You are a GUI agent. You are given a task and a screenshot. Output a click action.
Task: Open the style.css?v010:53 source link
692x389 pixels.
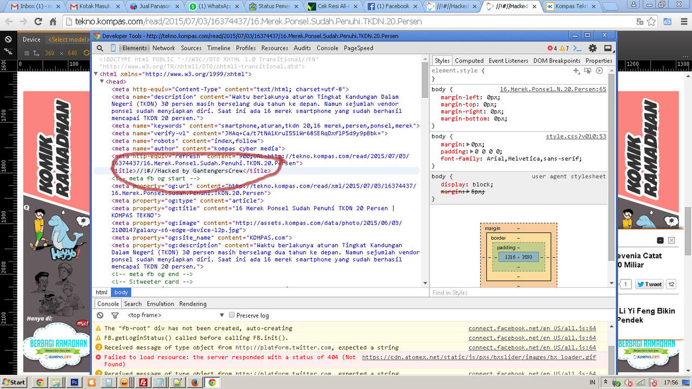coord(576,137)
